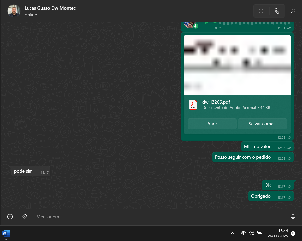Click the PDF file icon for dw 43206.pdf
The height and width of the screenshot is (241, 302).
click(193, 105)
